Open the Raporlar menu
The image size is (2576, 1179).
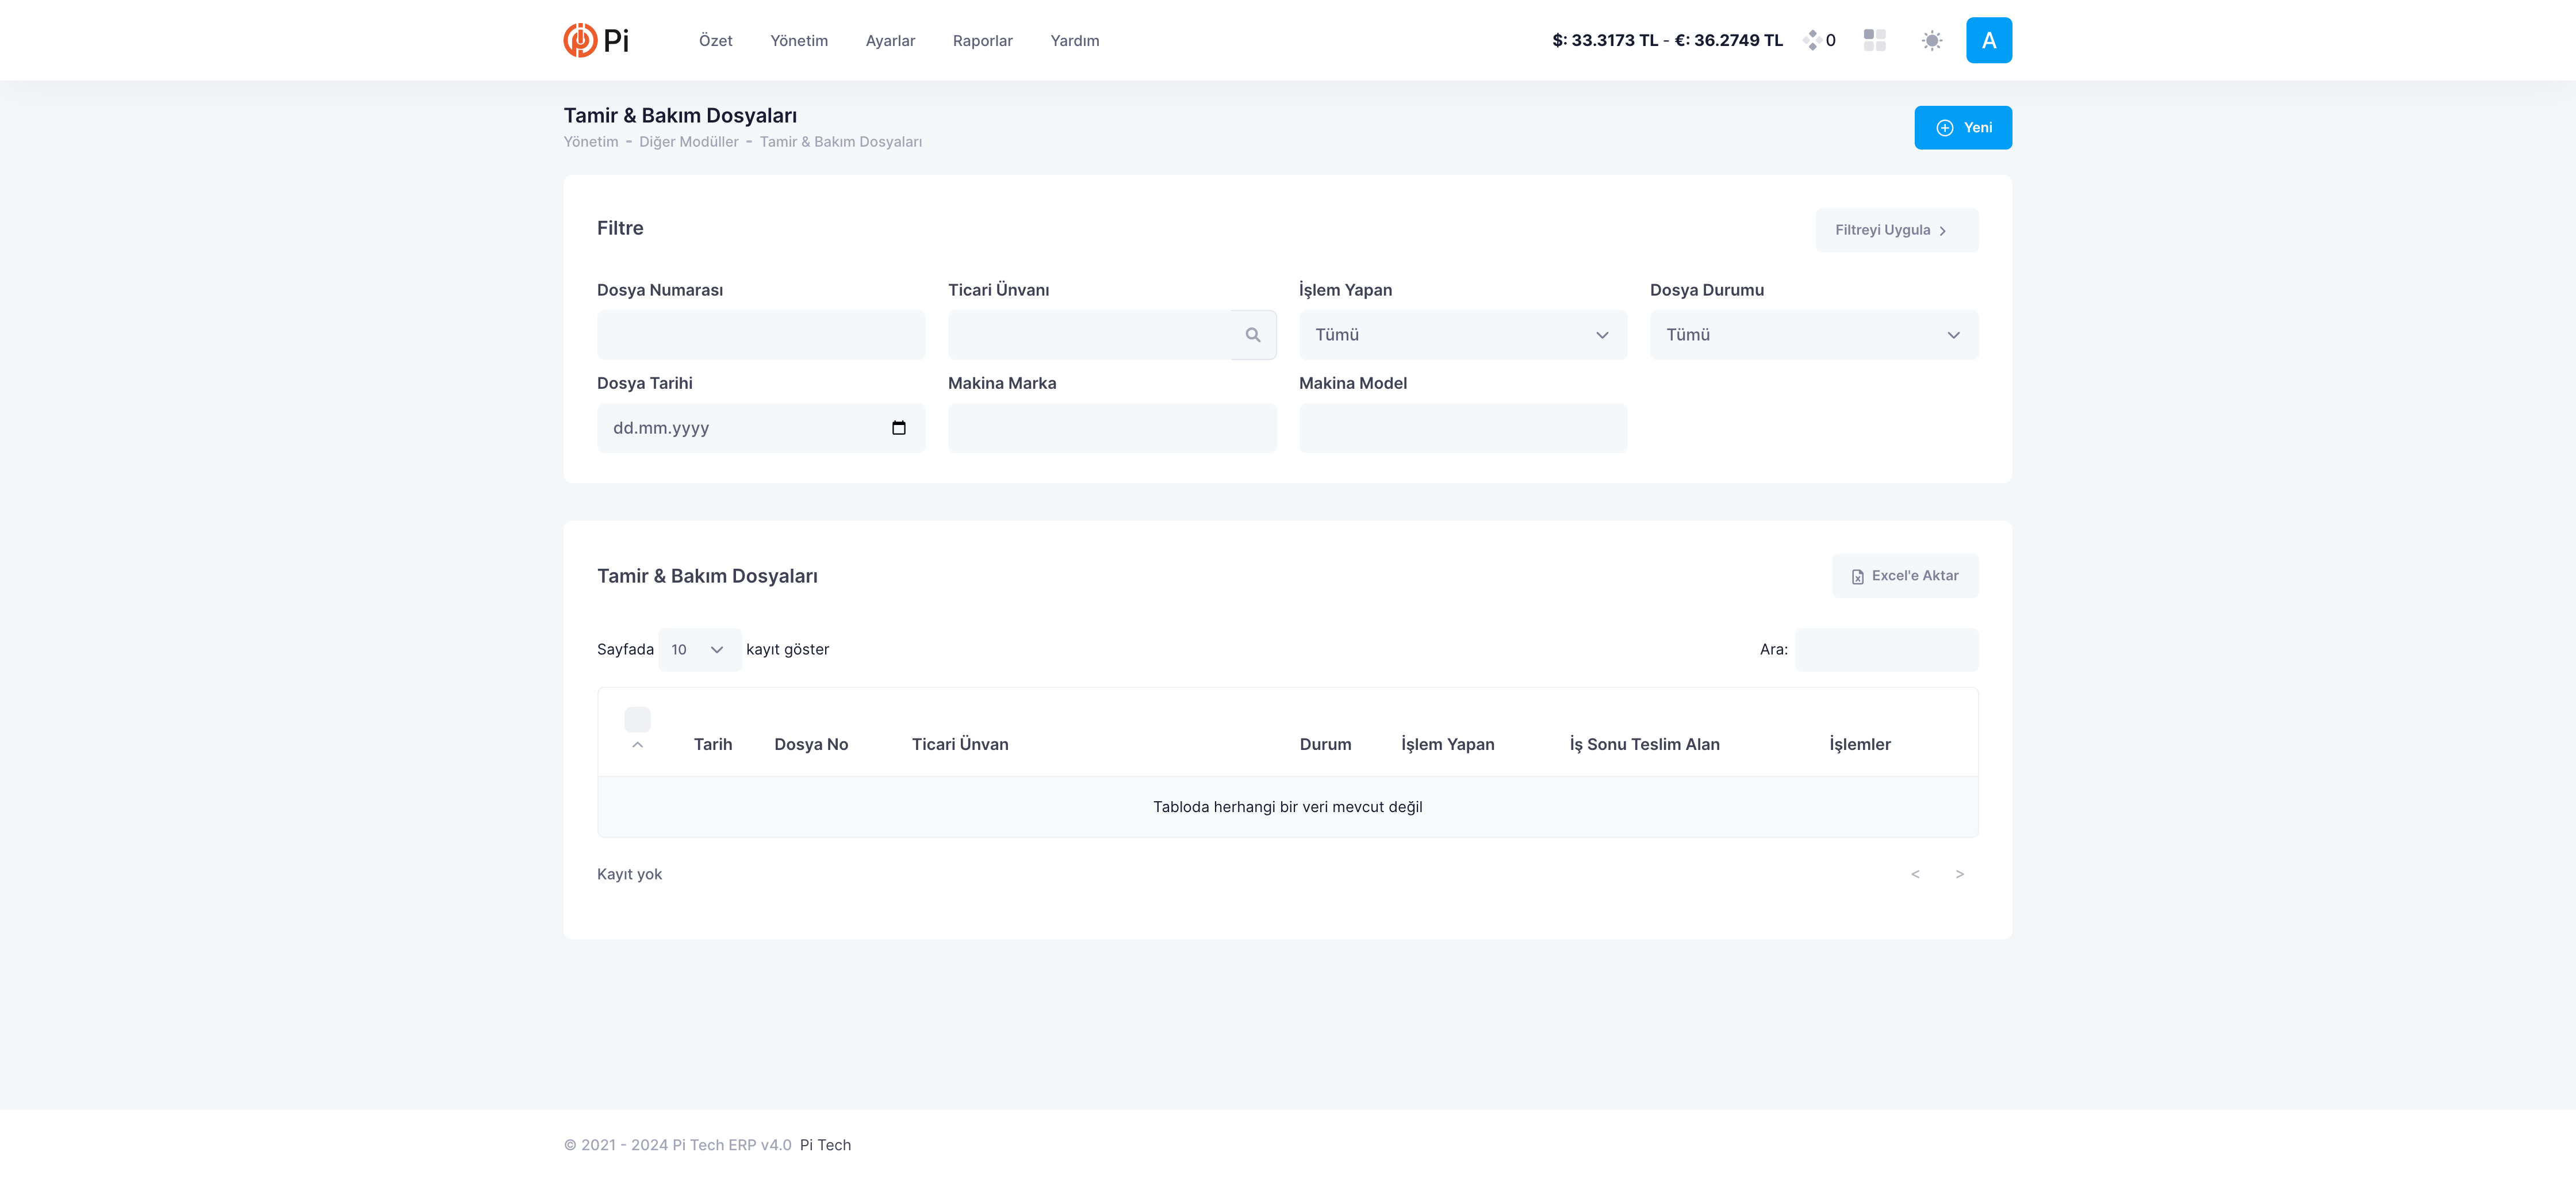coord(982,41)
